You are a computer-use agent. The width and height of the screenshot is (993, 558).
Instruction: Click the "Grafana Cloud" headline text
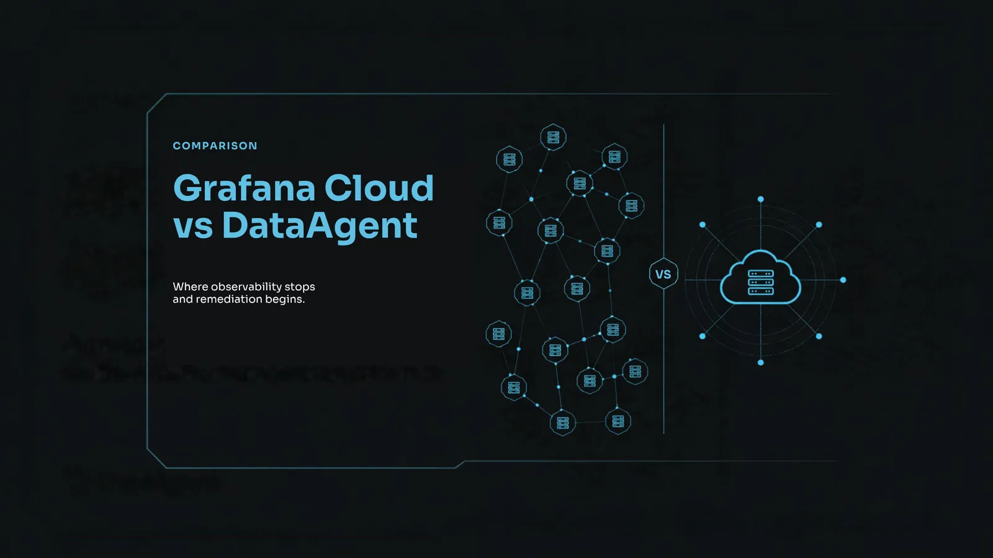[303, 188]
